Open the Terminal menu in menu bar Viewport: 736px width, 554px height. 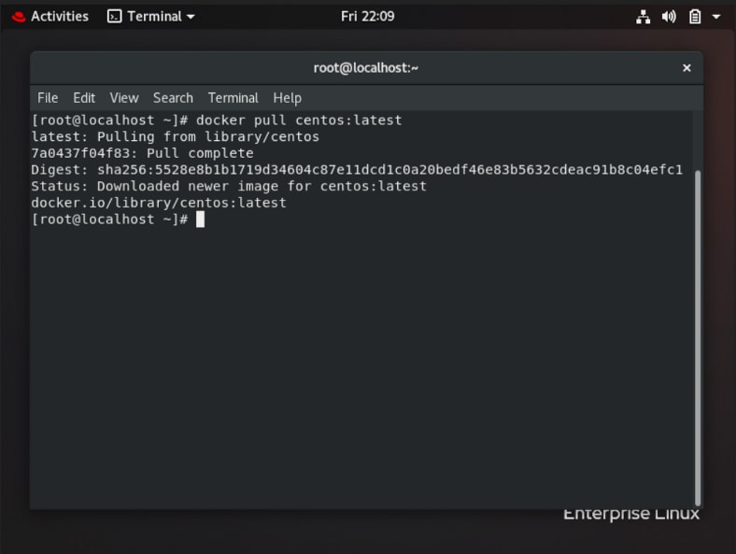click(233, 98)
